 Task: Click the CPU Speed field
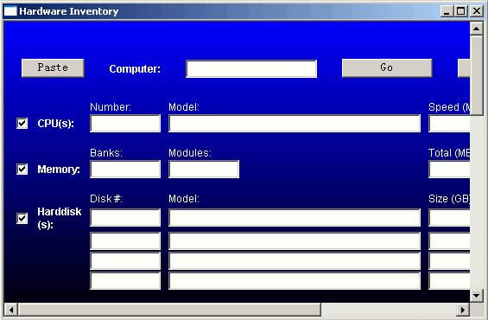(x=449, y=124)
